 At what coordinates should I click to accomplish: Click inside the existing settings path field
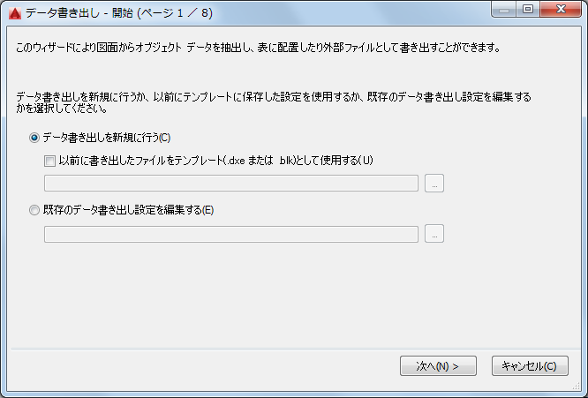tap(231, 234)
